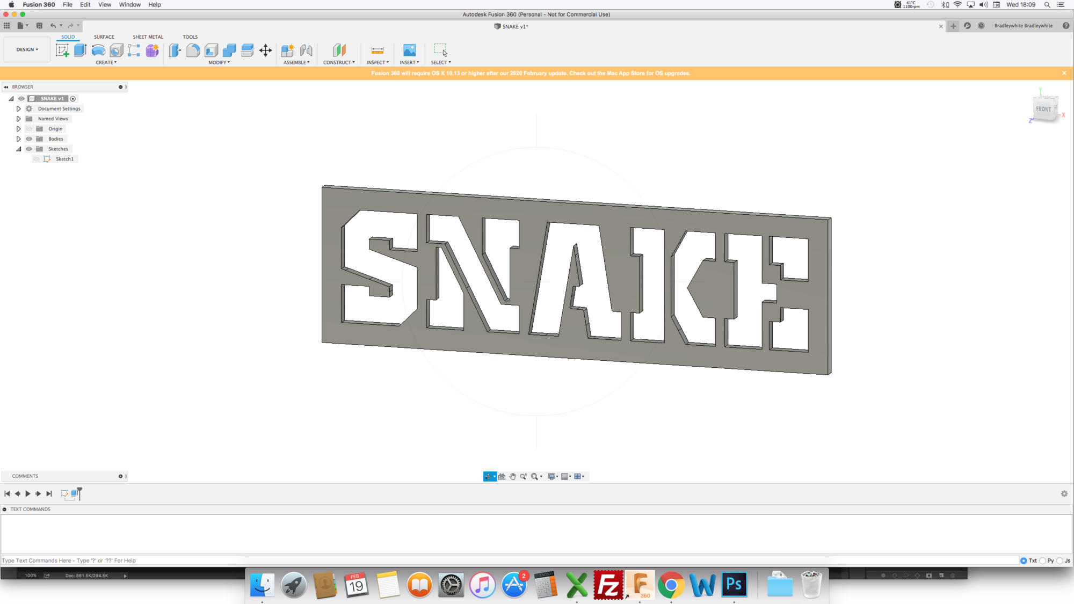
Task: Select the Insert image tool
Action: [409, 50]
